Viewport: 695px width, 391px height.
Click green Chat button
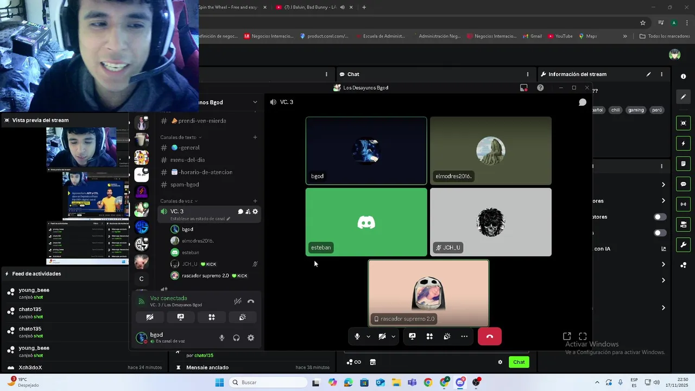(x=519, y=362)
